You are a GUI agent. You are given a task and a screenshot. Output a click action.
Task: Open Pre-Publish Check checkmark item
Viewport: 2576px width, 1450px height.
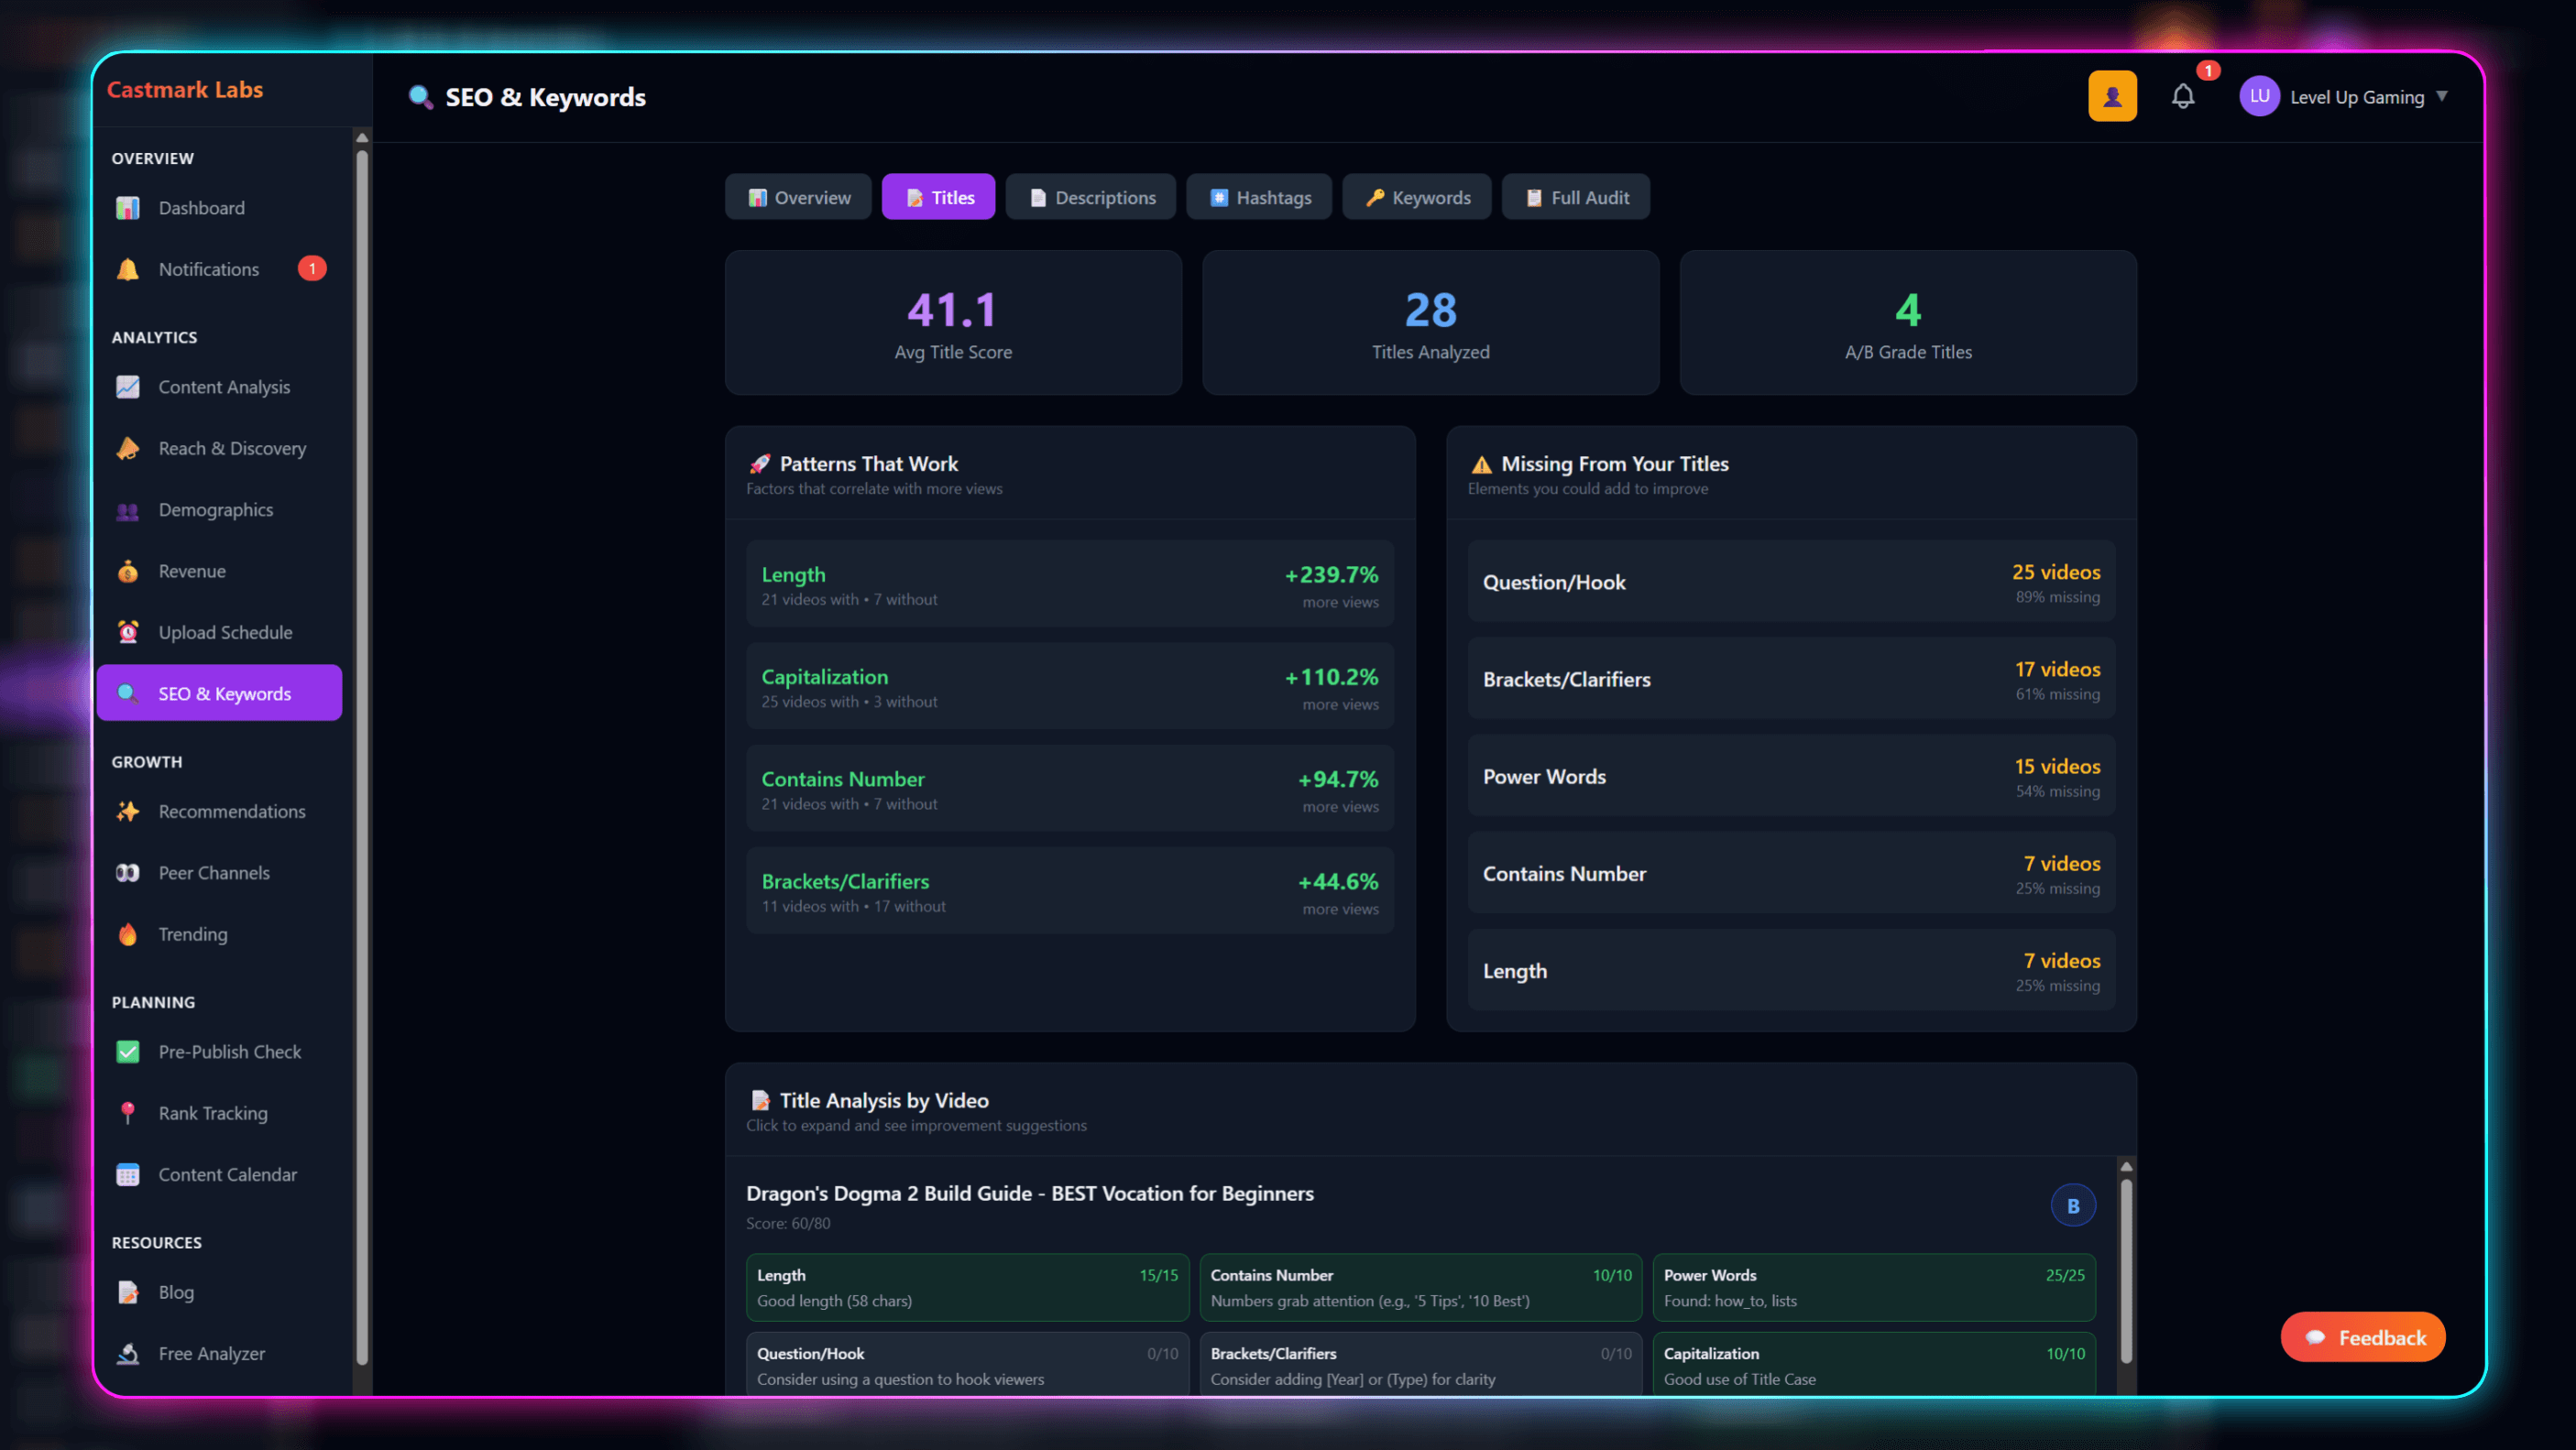229,1052
